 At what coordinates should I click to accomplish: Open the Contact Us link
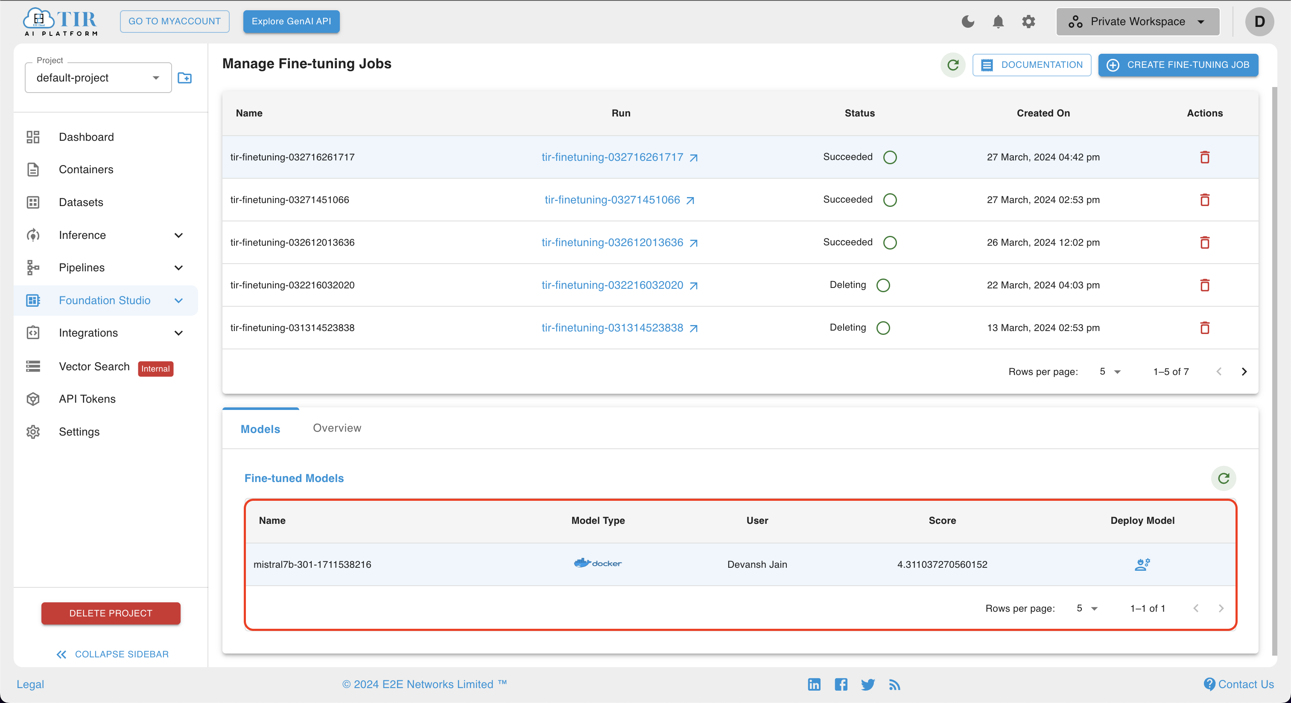(x=1238, y=684)
